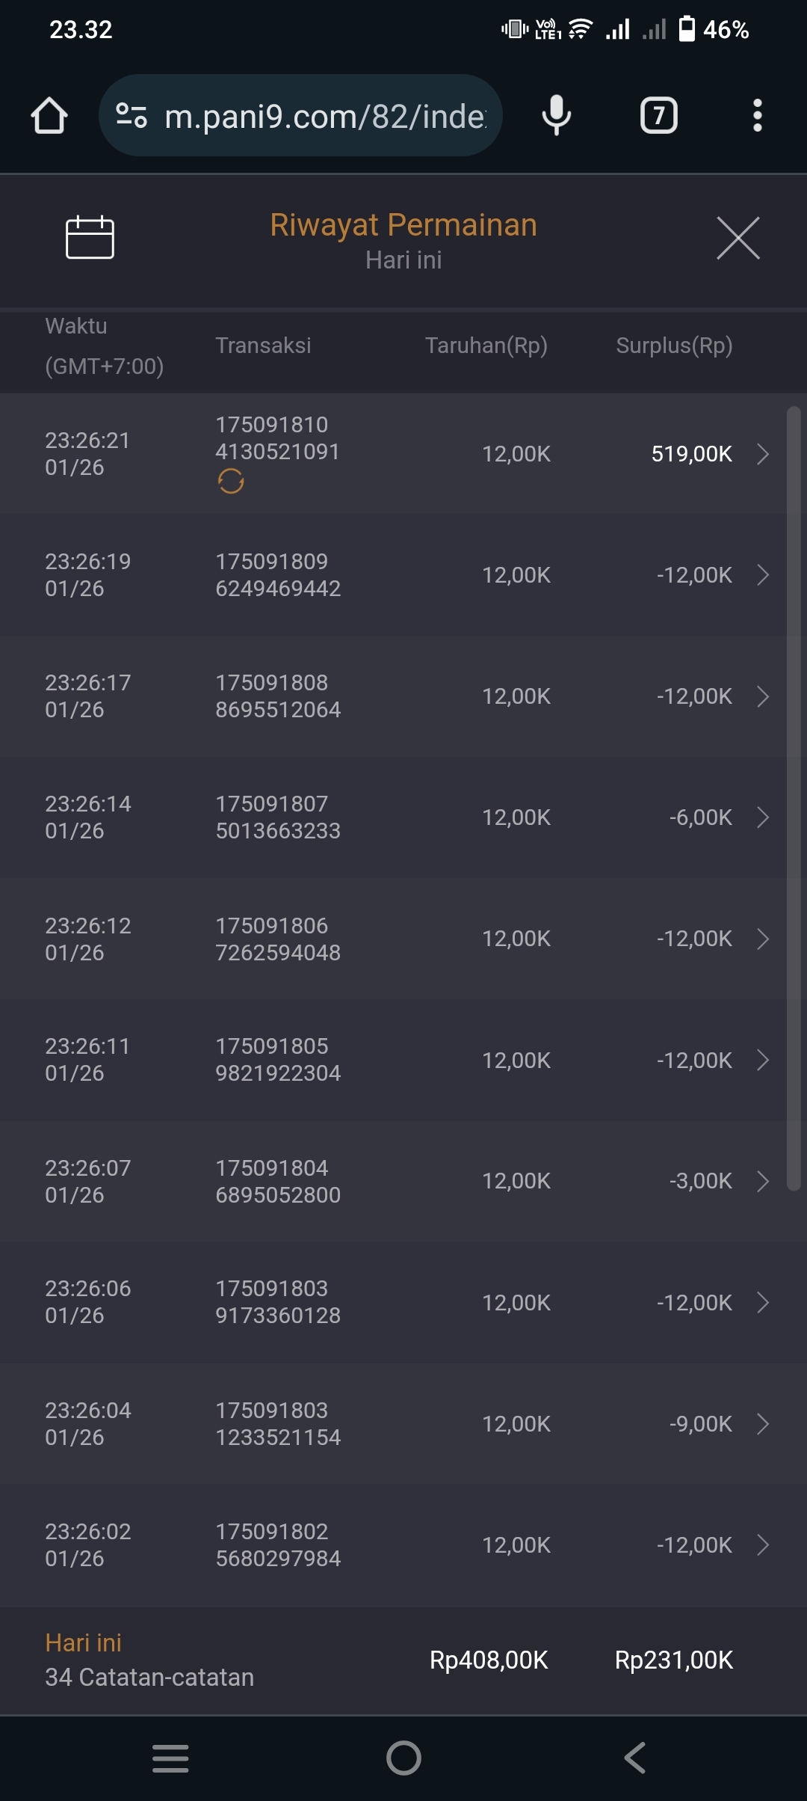Viewport: 807px width, 1801px height.
Task: Tap the Android back navigation button
Action: pos(634,1758)
